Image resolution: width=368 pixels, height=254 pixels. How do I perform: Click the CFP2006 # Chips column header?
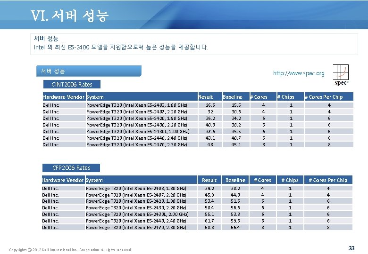click(290, 180)
